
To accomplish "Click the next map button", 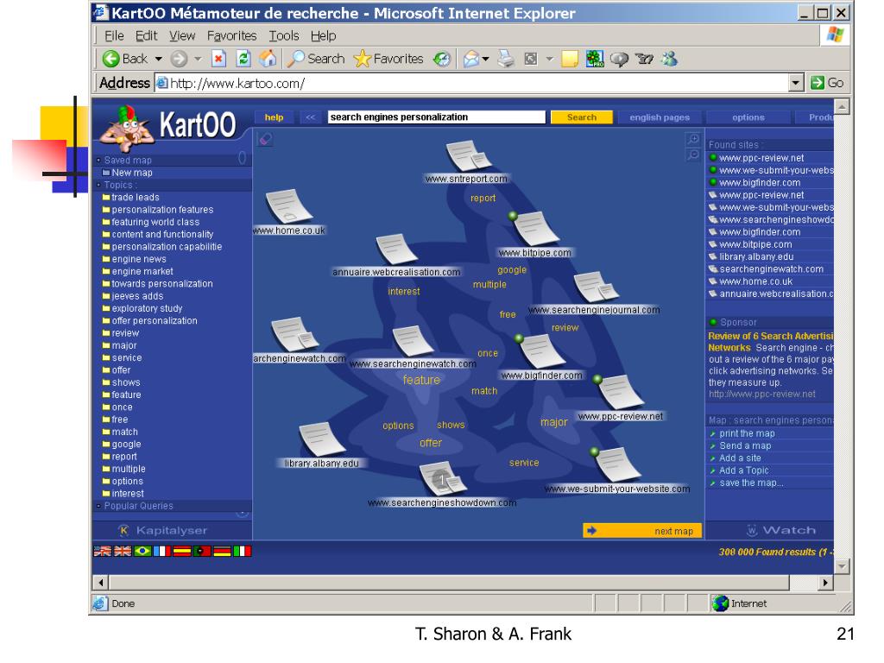I will (x=642, y=531).
